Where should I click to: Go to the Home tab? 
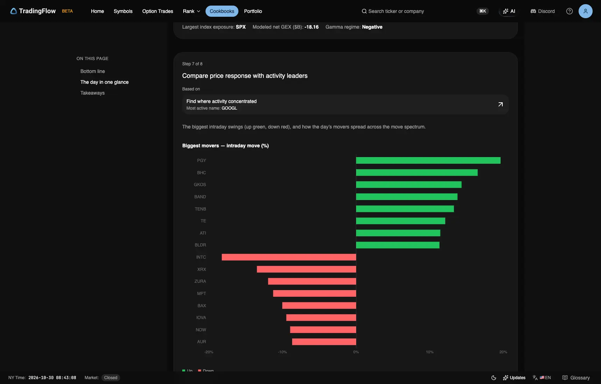pos(97,11)
